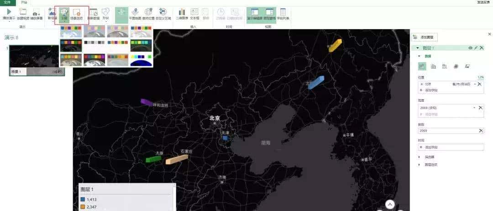The width and height of the screenshot is (493, 211).
Task: Insert a 2D Chart (二维图表)
Action: click(x=182, y=13)
